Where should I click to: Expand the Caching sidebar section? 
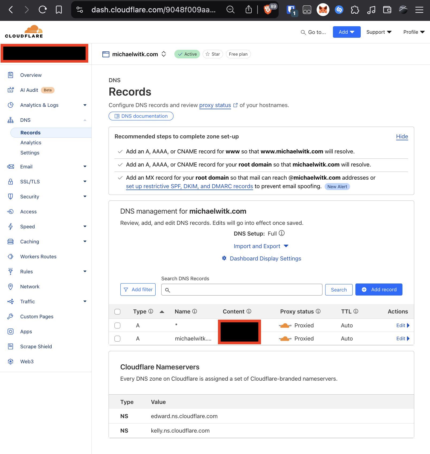pos(85,242)
